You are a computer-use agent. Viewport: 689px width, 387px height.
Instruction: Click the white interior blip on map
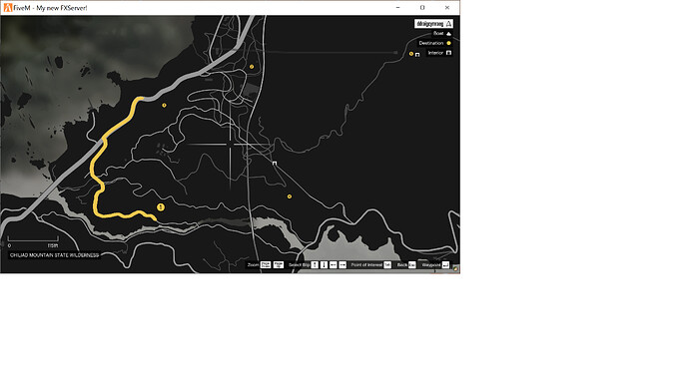275,163
